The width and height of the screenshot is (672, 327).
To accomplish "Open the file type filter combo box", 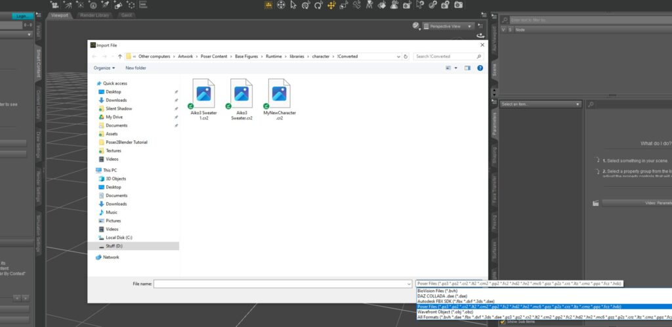I will 519,284.
